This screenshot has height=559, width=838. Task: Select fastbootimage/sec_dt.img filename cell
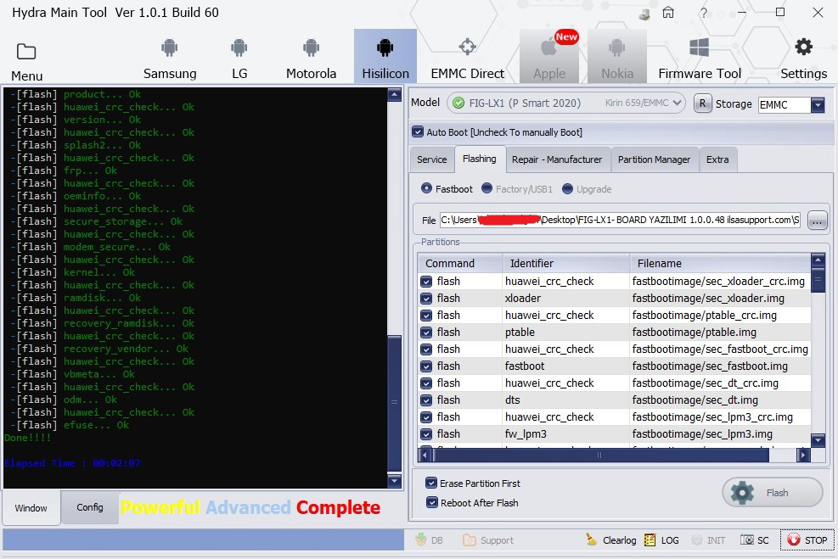720,400
